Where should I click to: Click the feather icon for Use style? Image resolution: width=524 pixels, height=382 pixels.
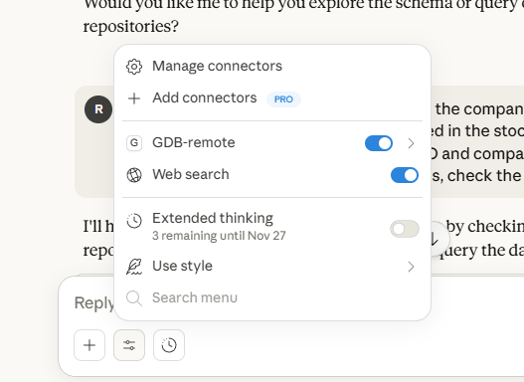(134, 267)
